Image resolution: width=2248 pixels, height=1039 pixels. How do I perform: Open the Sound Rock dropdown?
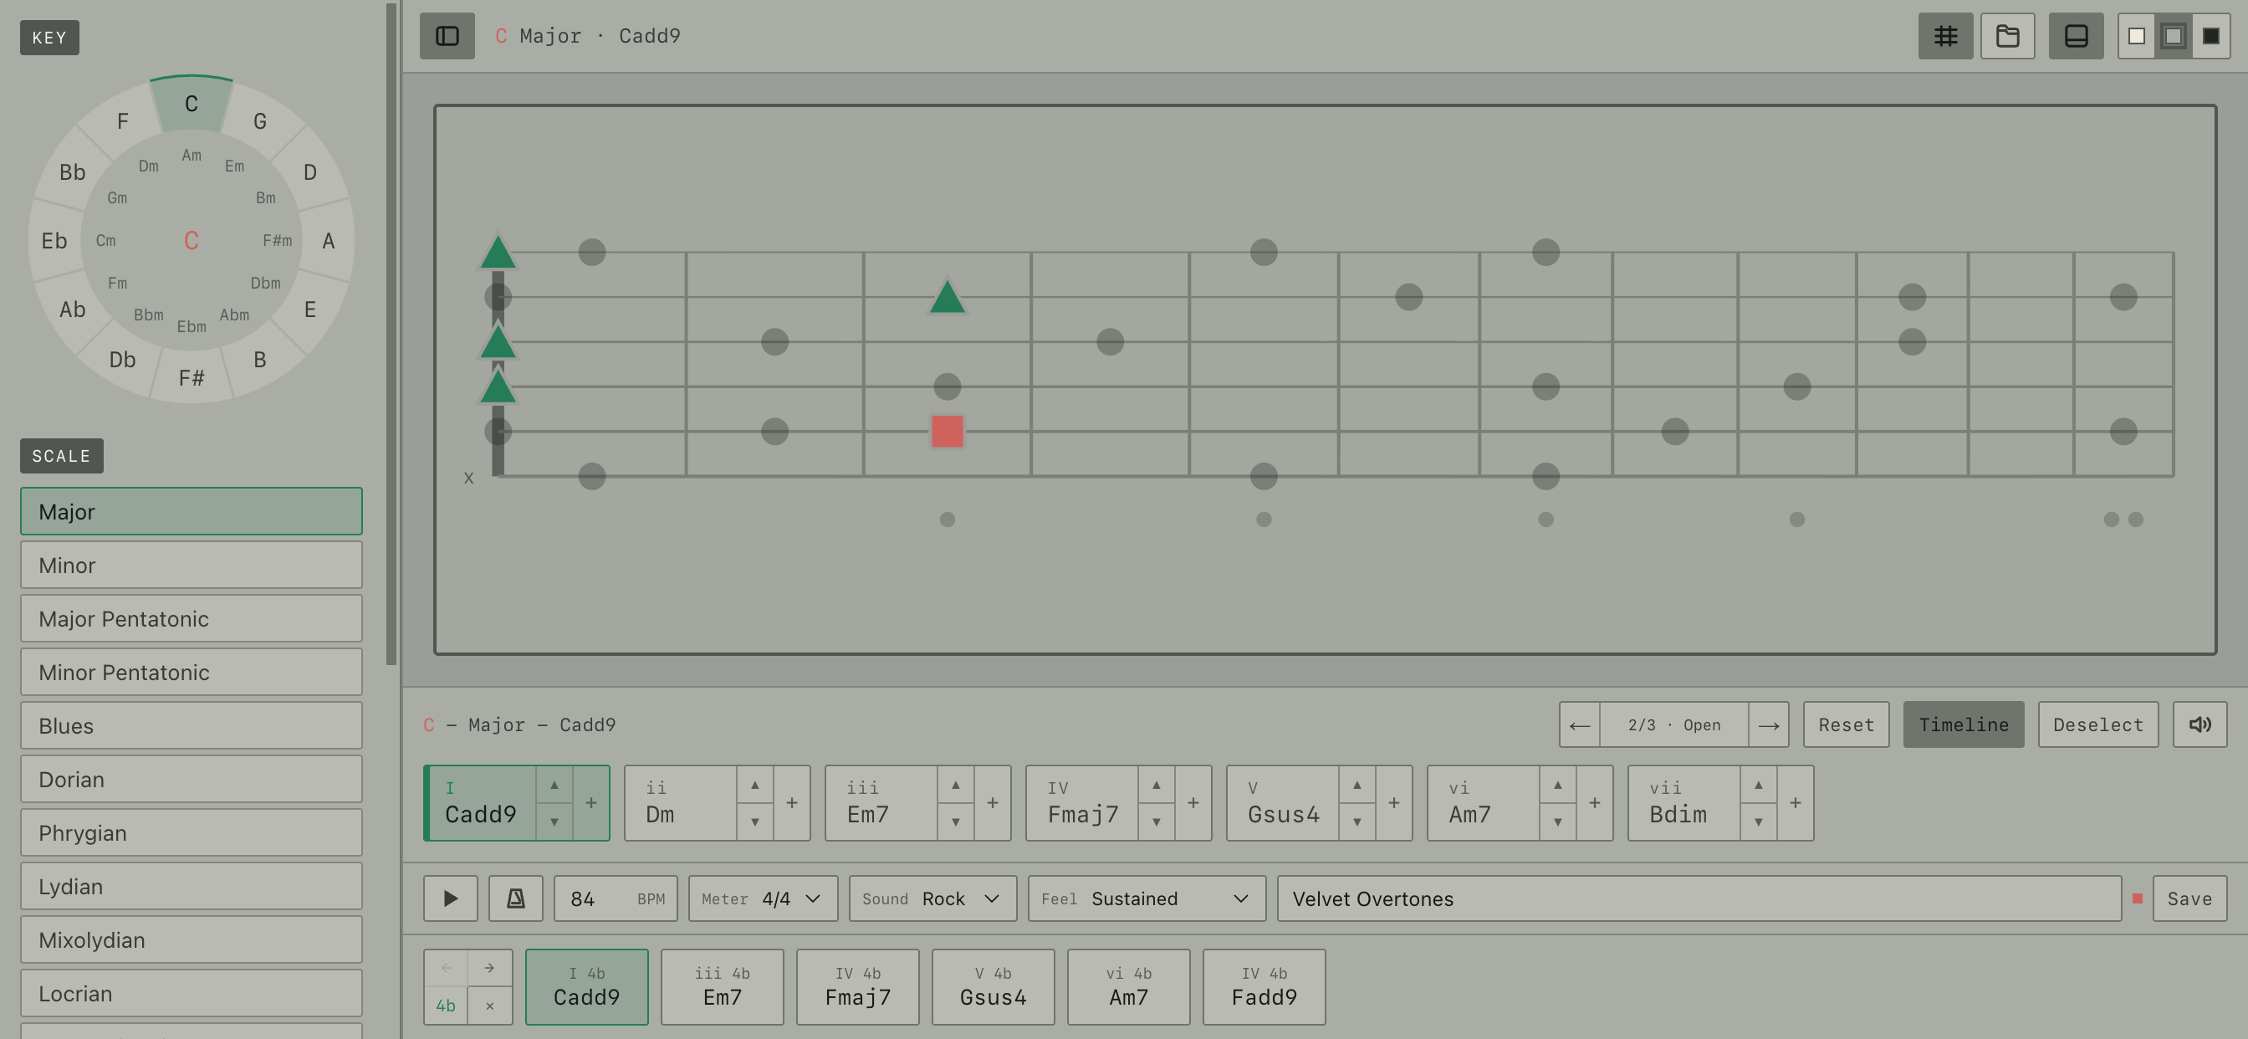932,898
